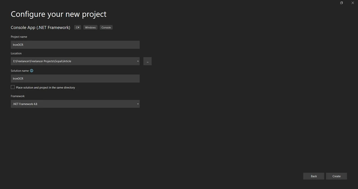Click the Solution name info icon

32,70
